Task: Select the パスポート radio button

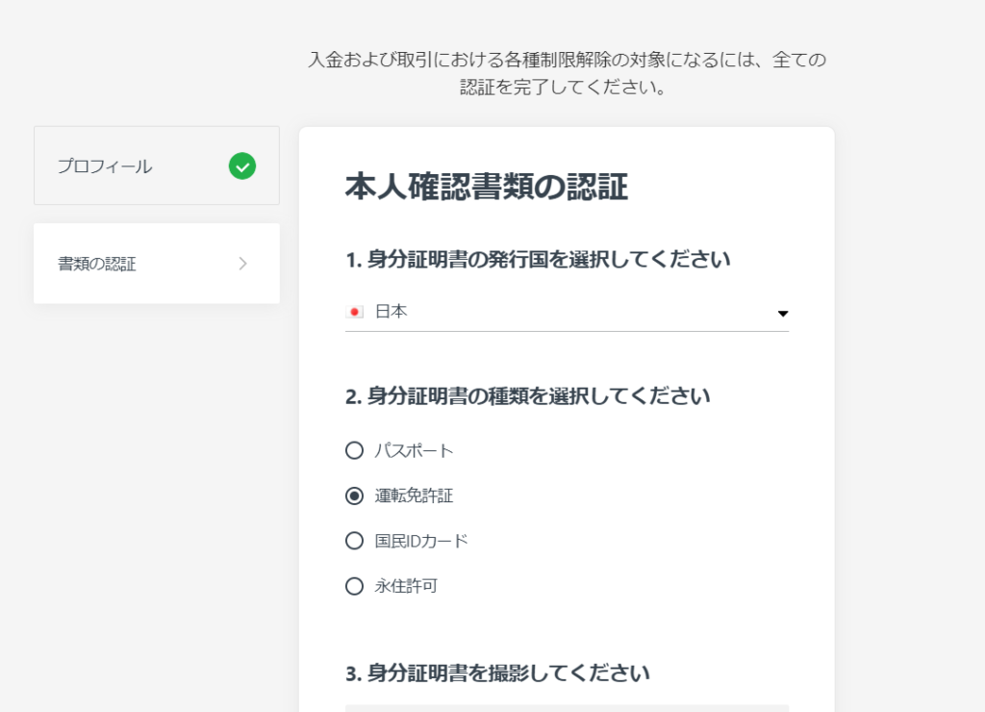Action: click(354, 450)
